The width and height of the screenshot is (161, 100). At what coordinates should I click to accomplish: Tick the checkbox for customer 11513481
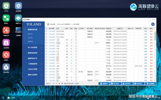46,37
